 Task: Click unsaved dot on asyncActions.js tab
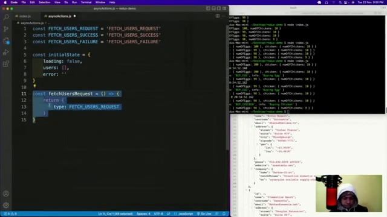(74, 16)
